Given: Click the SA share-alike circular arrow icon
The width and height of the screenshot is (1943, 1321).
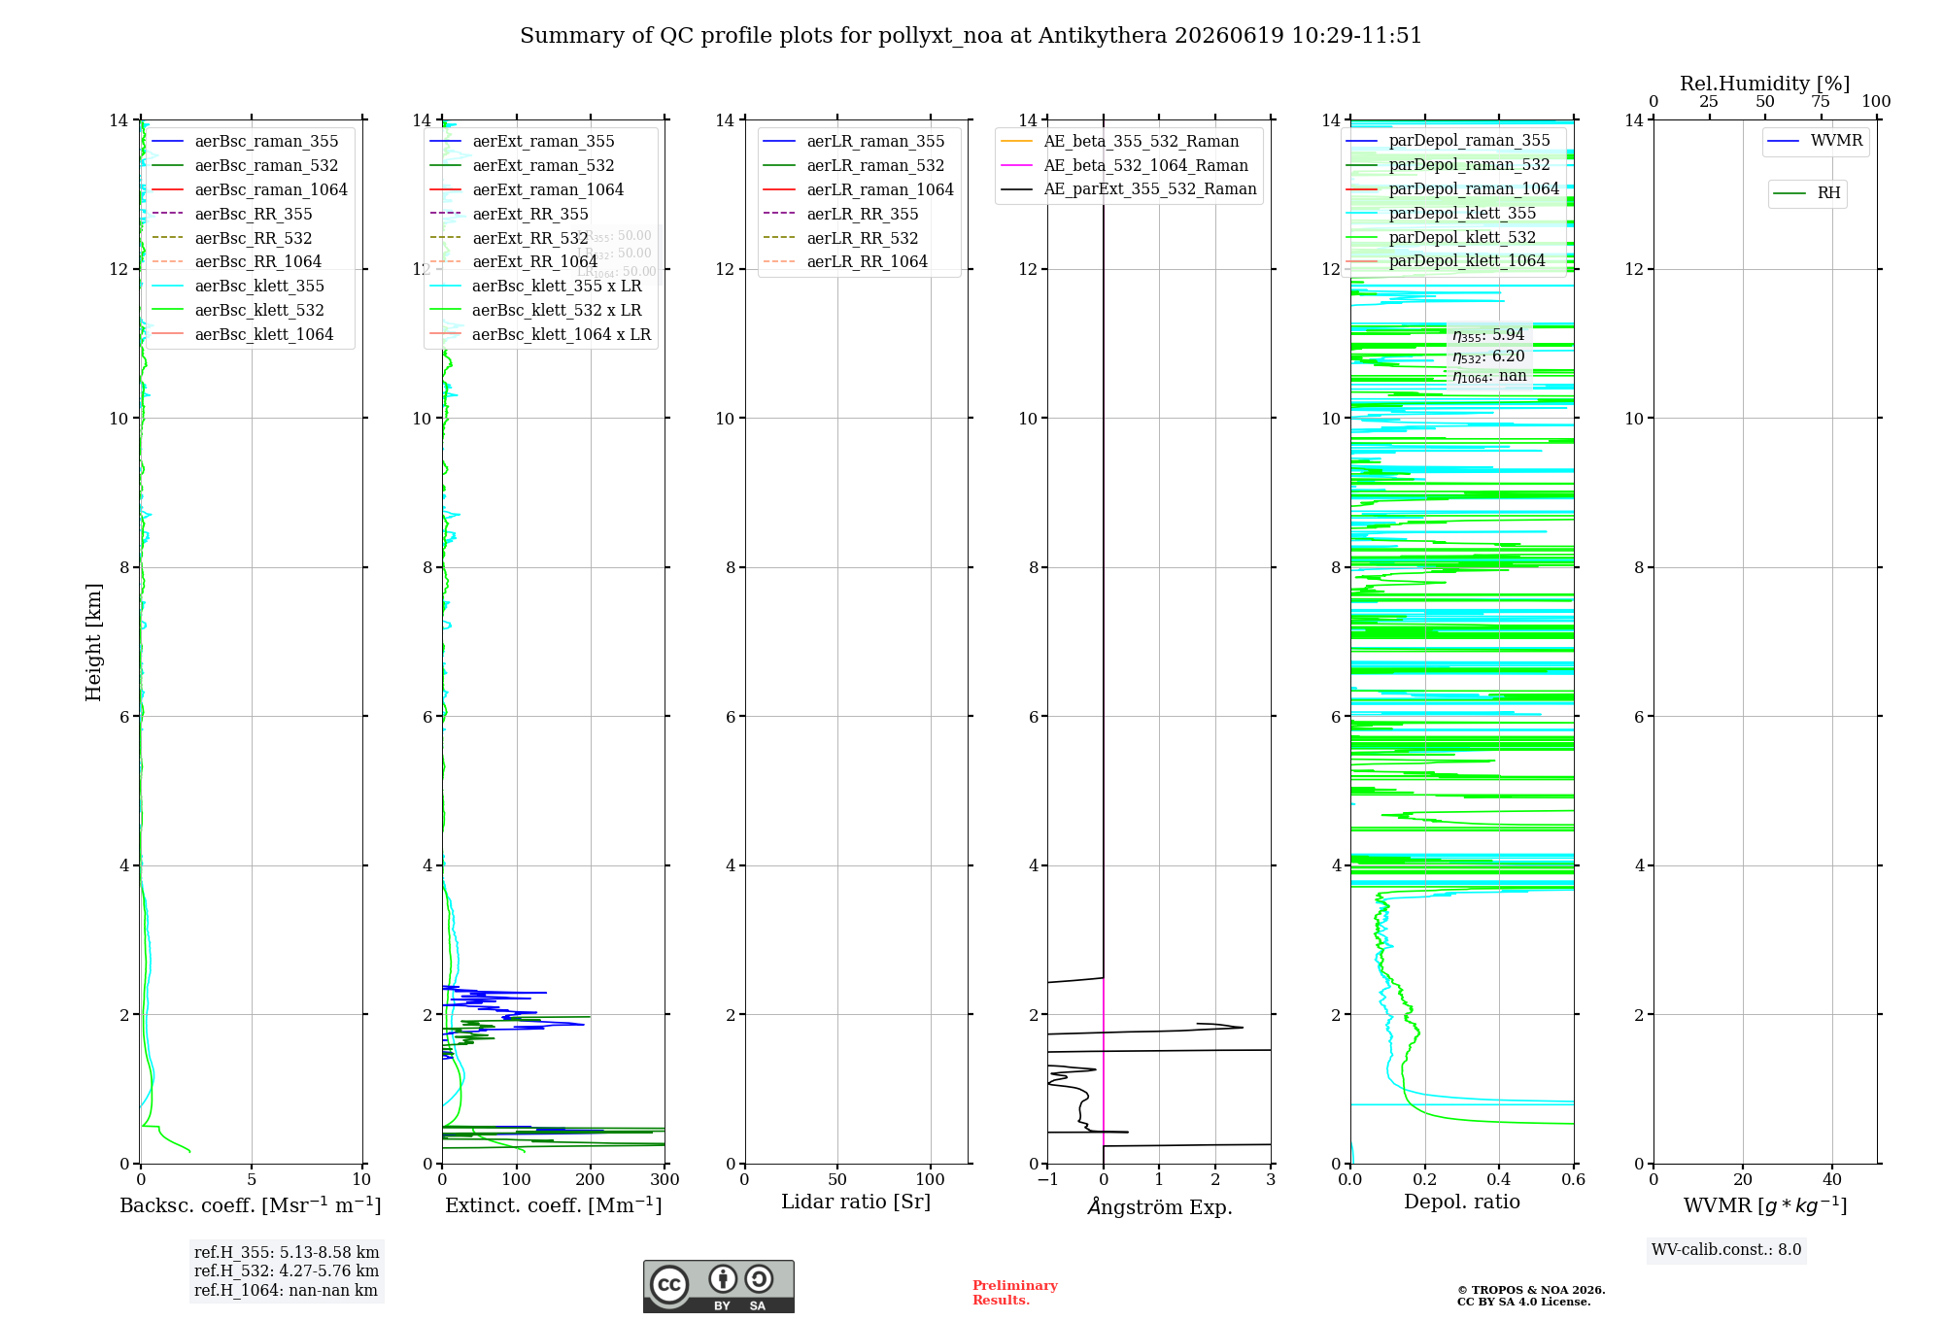Looking at the screenshot, I should click(x=759, y=1278).
